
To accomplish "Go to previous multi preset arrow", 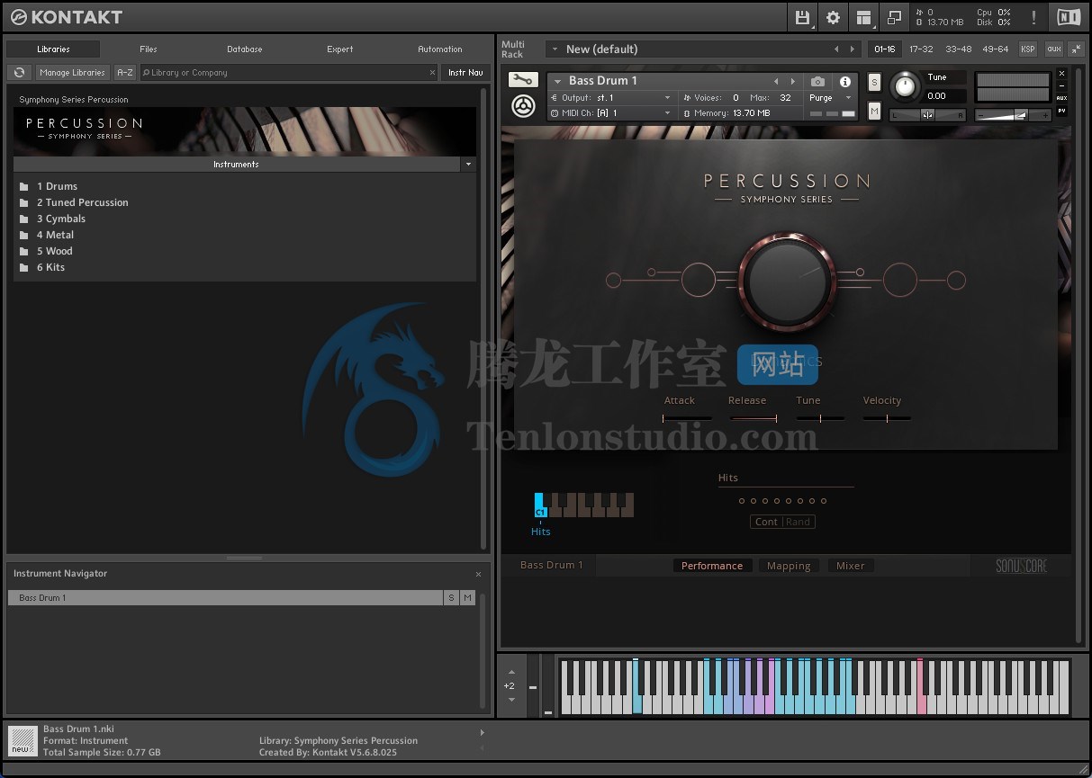I will pyautogui.click(x=836, y=49).
